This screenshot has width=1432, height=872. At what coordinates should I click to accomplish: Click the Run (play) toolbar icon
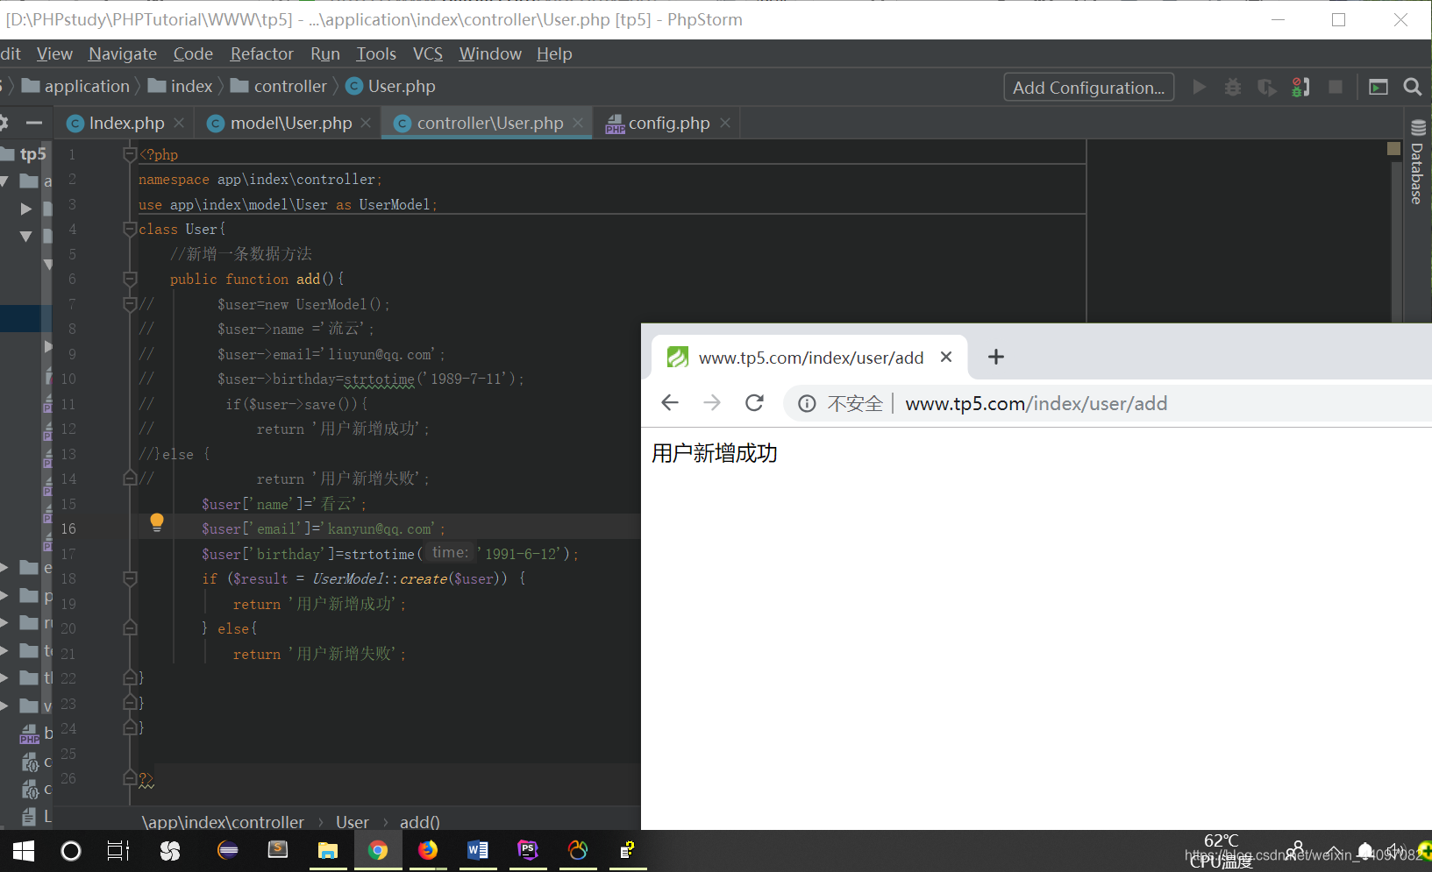pyautogui.click(x=1200, y=87)
